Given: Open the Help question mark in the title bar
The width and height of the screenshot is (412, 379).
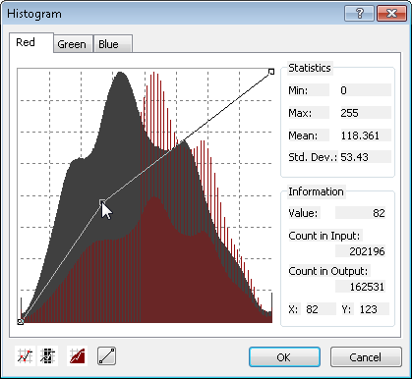Looking at the screenshot, I should click(x=359, y=14).
